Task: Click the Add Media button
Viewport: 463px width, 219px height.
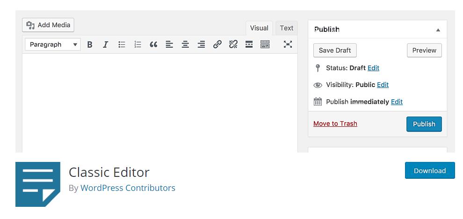Action: pos(48,25)
